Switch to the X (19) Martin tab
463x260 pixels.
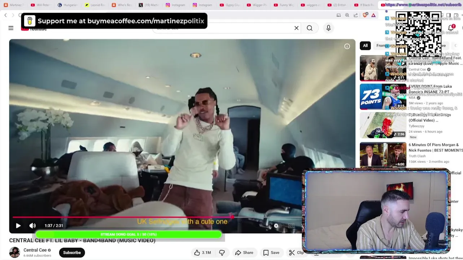coord(149,5)
